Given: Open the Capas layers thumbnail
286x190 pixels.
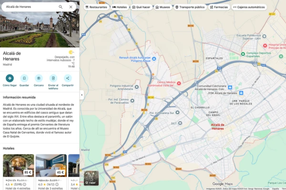Looking at the screenshot, I should [x=91, y=178].
